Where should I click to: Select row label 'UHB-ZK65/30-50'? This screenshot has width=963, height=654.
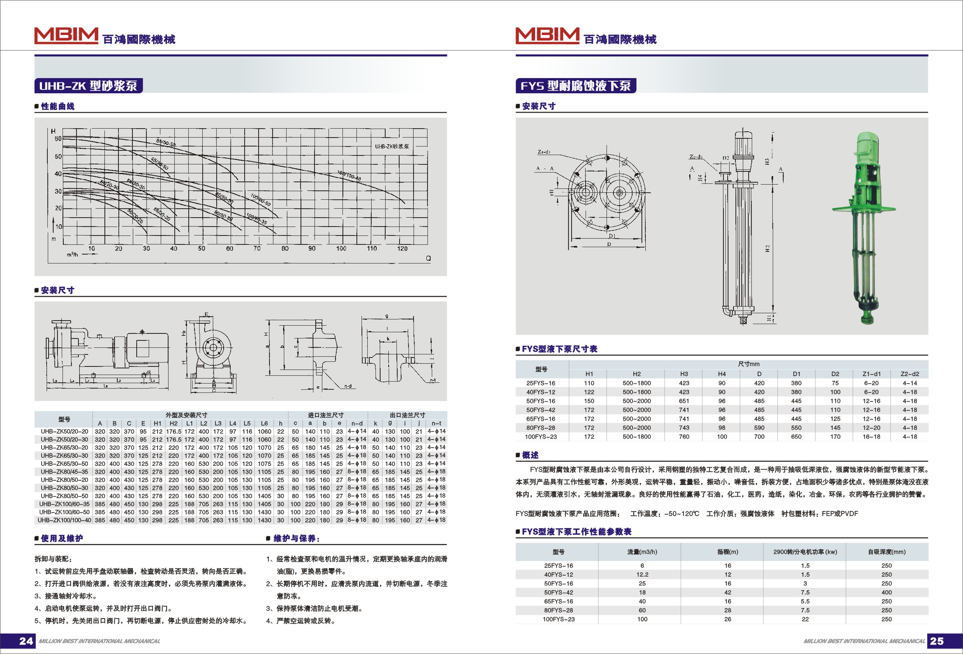coord(64,464)
